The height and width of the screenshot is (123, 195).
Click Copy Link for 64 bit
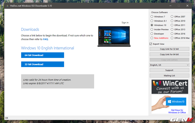click(169, 54)
